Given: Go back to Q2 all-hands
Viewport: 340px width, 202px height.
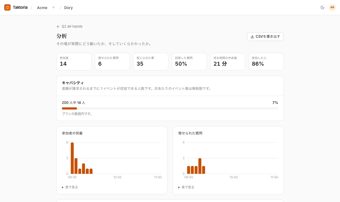Looking at the screenshot, I should pyautogui.click(x=70, y=27).
